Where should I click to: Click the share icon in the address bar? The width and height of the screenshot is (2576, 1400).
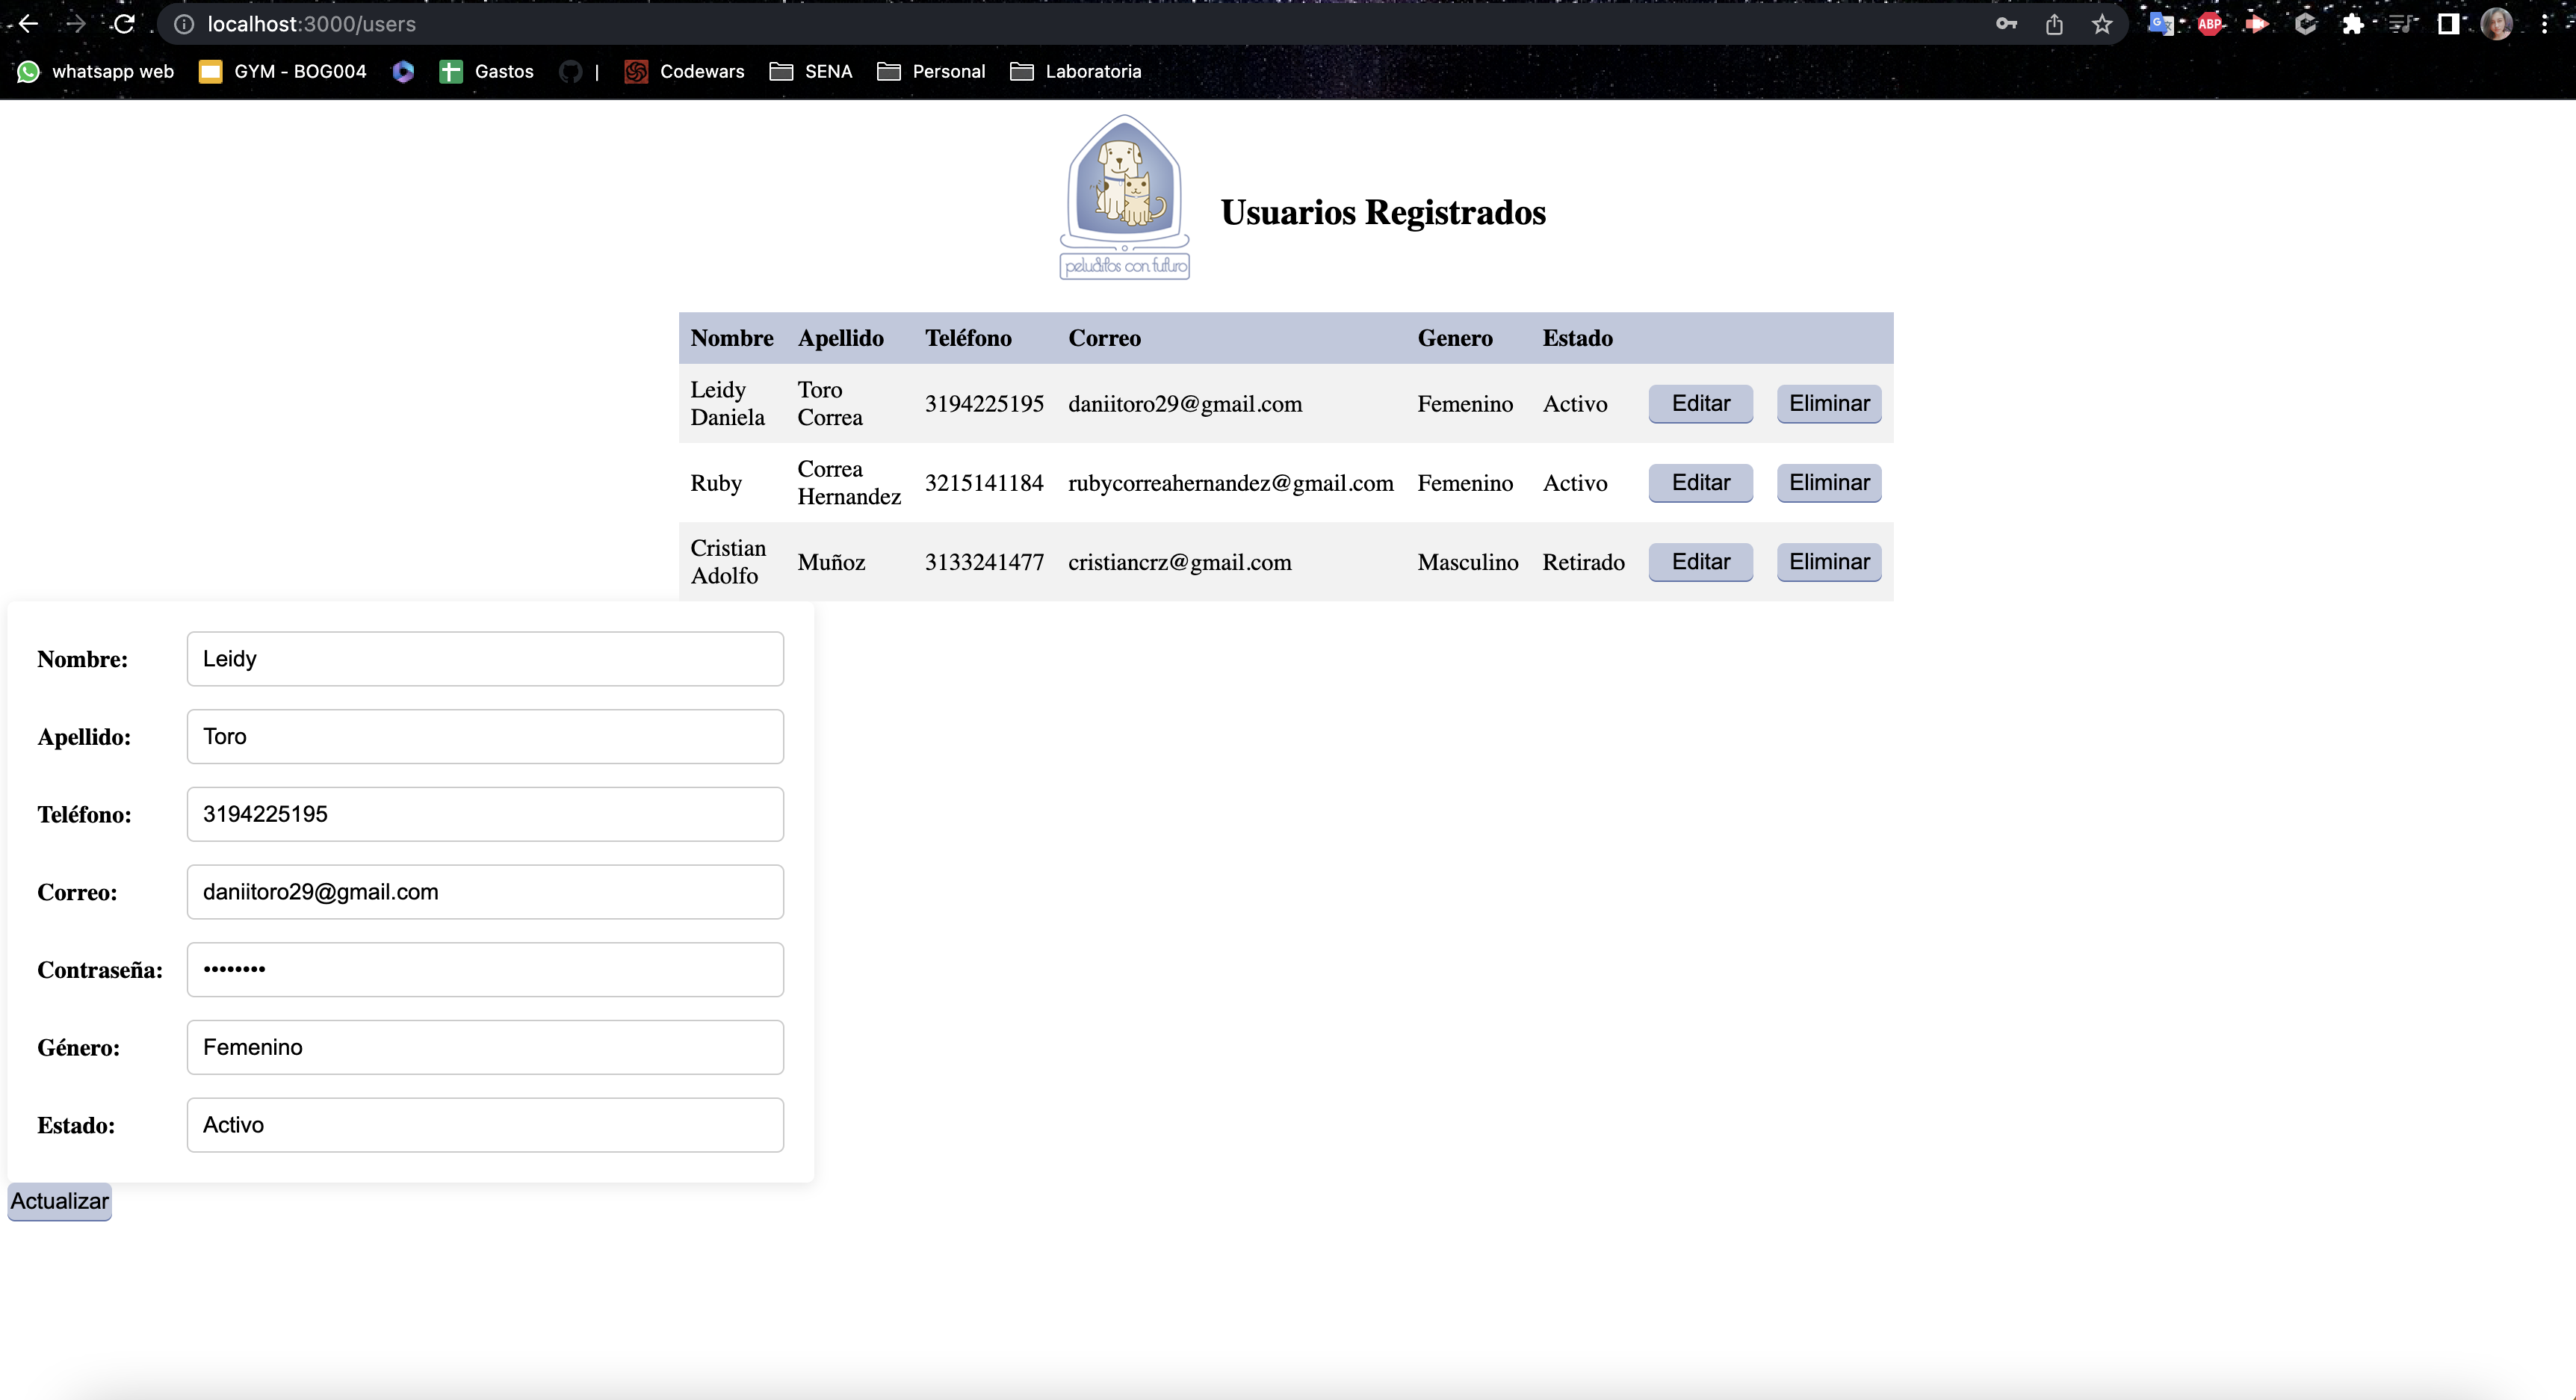(x=2055, y=23)
